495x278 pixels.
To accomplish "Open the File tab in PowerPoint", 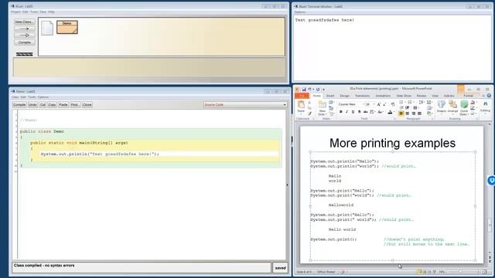I will point(302,96).
